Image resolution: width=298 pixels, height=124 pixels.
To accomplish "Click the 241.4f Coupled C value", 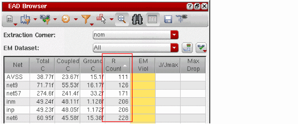I will click(x=70, y=93).
